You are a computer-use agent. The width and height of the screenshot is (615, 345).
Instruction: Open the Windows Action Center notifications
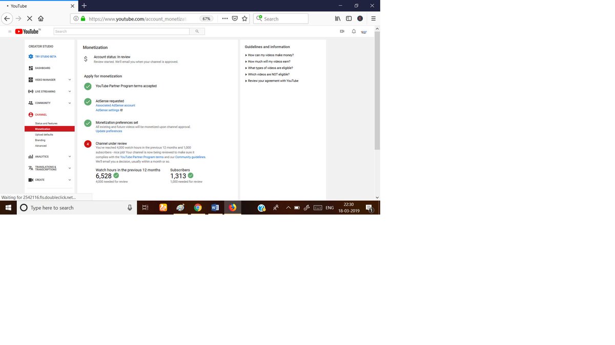coord(370,207)
